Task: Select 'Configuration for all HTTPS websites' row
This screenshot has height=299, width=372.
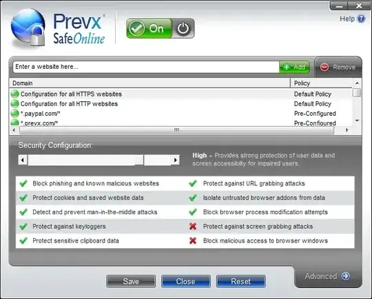Action: (180, 94)
